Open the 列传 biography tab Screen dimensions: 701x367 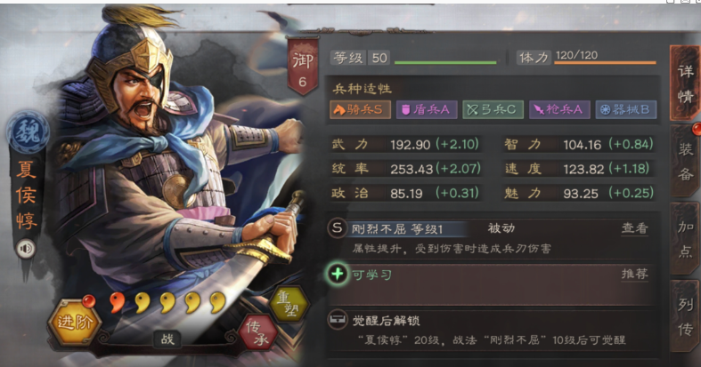click(x=685, y=315)
